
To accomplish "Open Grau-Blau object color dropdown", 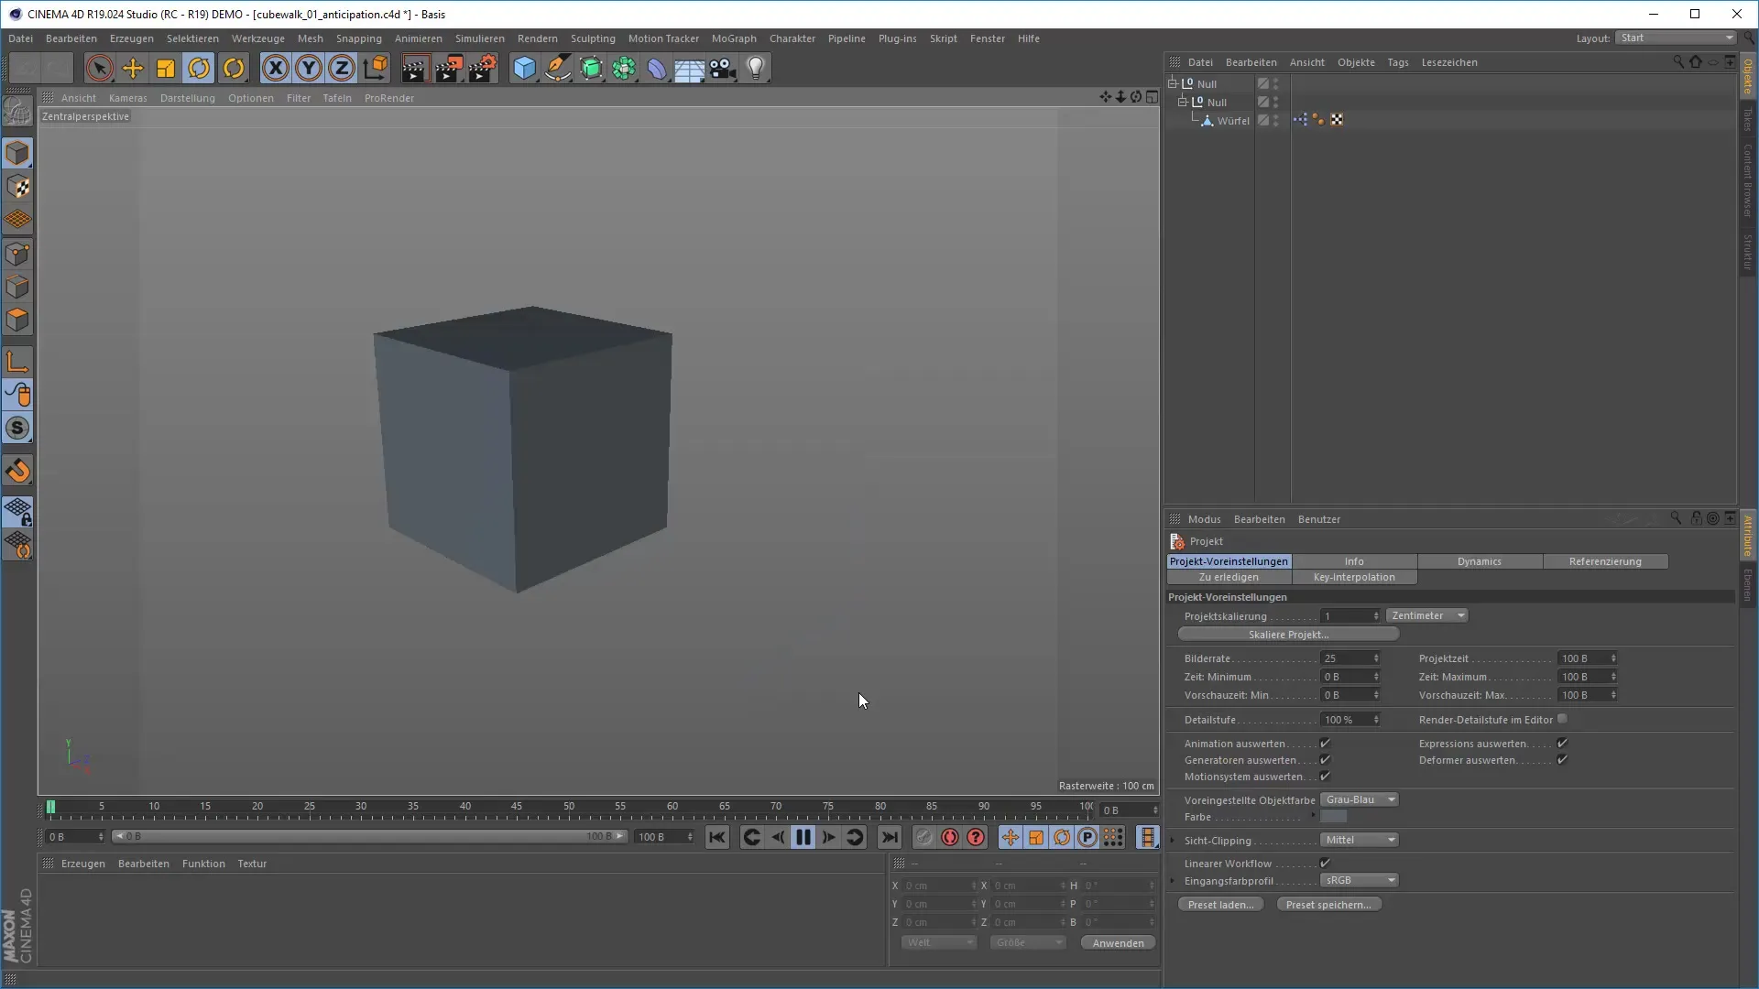I will click(x=1359, y=799).
